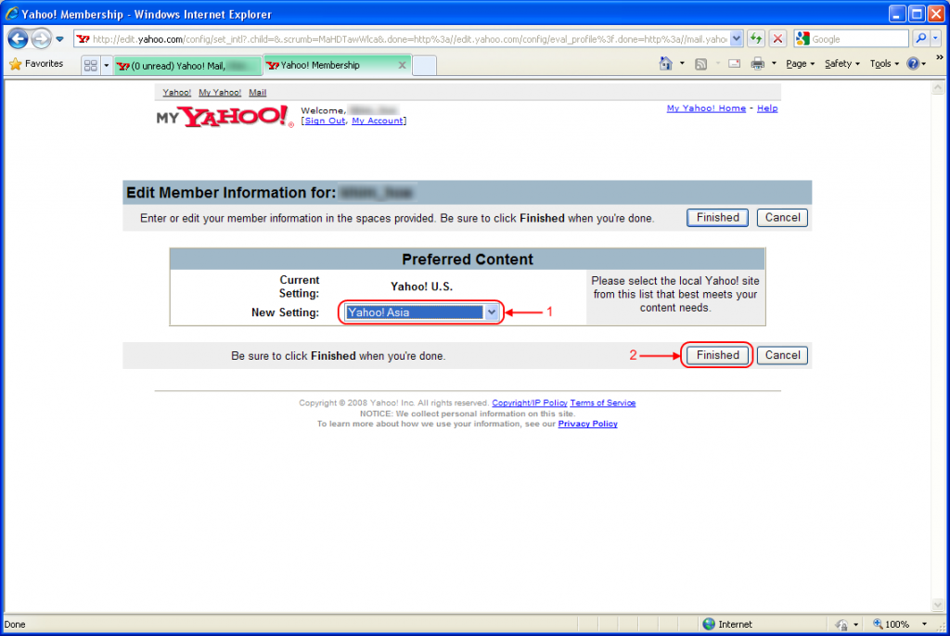Viewport: 950px width, 636px height.
Task: Expand the address bar history dropdown
Action: tap(737, 39)
